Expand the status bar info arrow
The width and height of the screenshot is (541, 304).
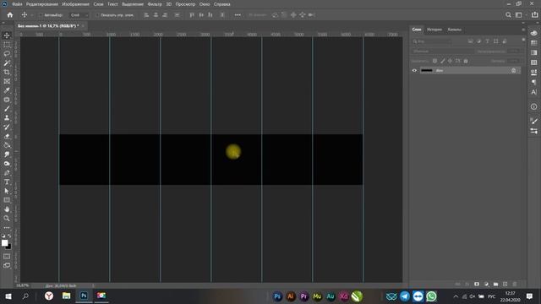pos(93,285)
